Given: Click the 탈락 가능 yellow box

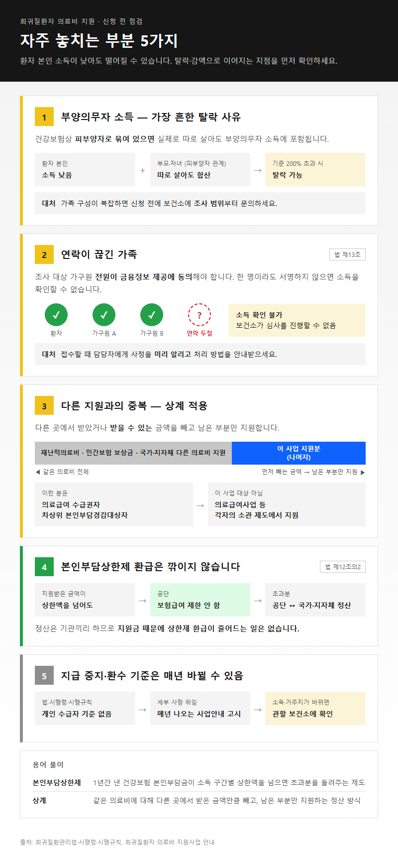Looking at the screenshot, I should [x=315, y=169].
